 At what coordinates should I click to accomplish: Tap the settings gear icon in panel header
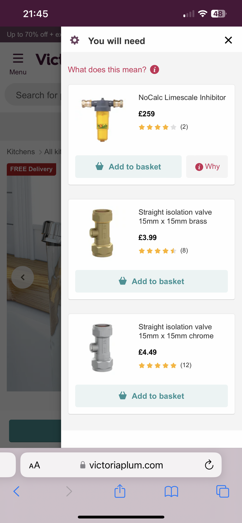click(75, 41)
